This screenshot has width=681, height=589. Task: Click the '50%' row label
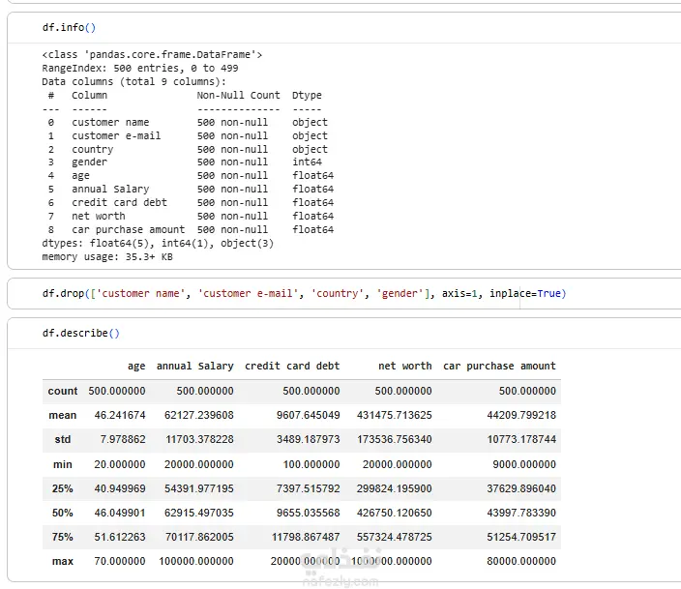pos(63,513)
